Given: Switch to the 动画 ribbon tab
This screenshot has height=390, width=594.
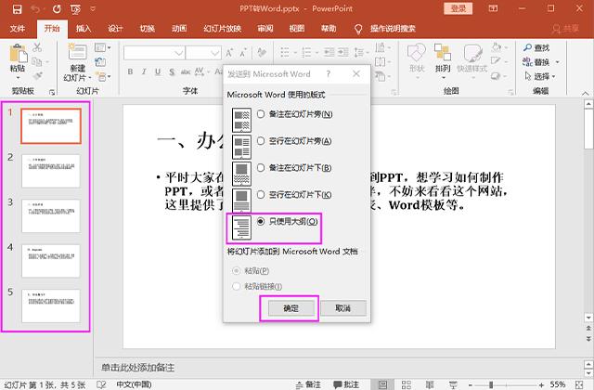Looking at the screenshot, I should (x=179, y=29).
